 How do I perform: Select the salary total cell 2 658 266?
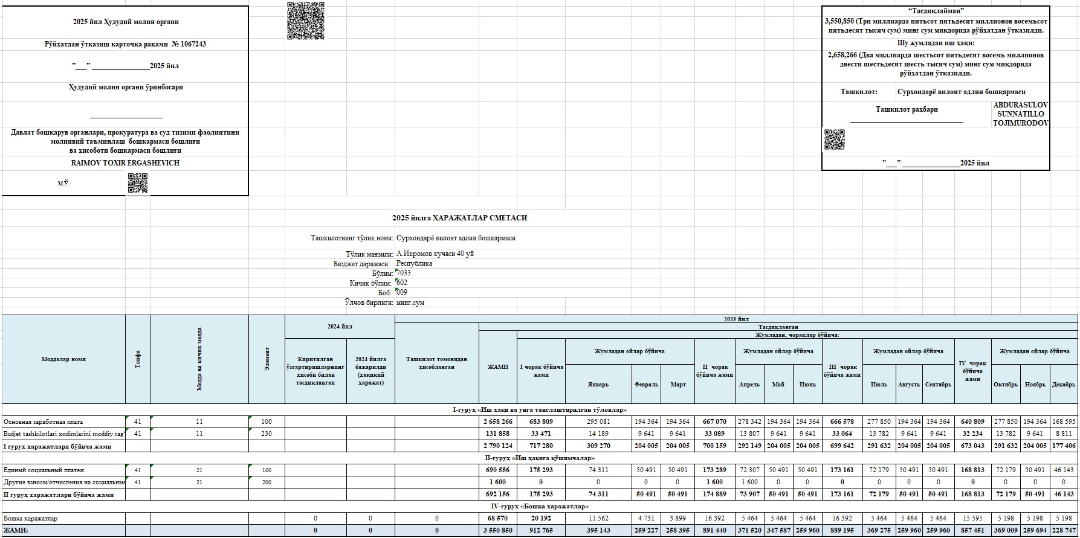tap(498, 422)
